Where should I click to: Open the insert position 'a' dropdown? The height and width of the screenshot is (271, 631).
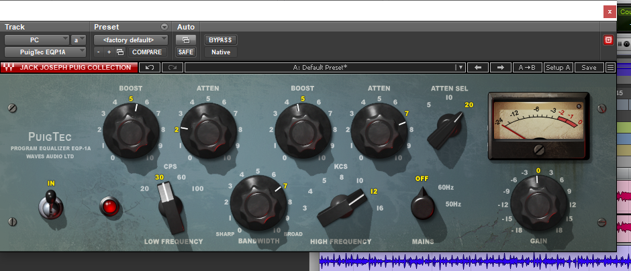click(x=79, y=40)
